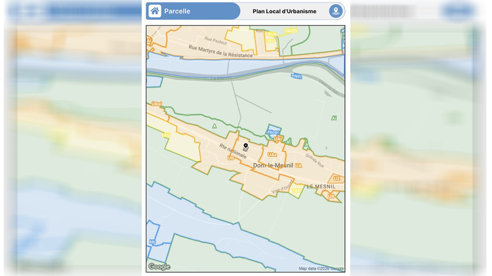Click the Grande Rue street label

[315, 160]
